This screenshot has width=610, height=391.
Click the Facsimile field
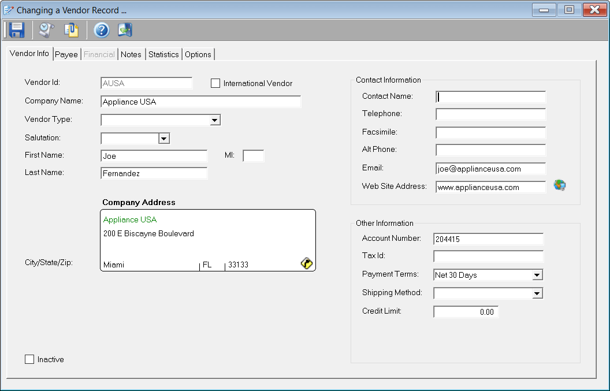[490, 133]
